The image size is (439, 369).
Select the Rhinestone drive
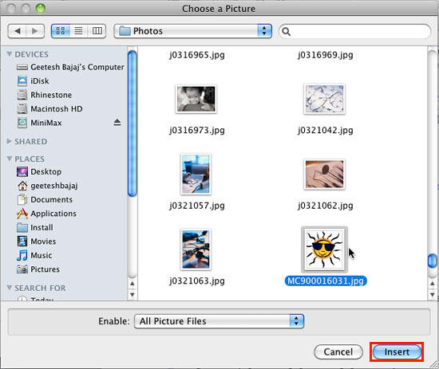(x=45, y=95)
